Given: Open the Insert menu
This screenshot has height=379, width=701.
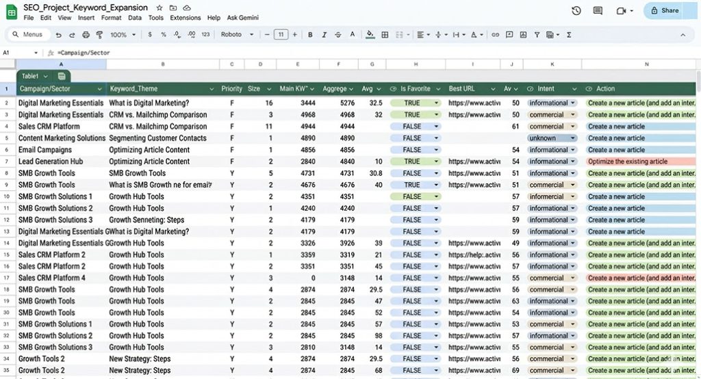Looking at the screenshot, I should (86, 18).
